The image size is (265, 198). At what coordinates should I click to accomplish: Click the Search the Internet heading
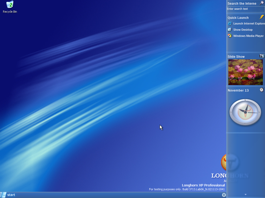pyautogui.click(x=242, y=4)
